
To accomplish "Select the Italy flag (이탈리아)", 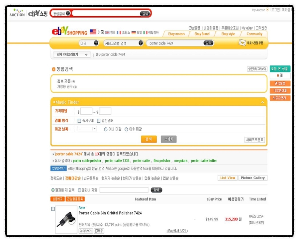I will point(145,33).
